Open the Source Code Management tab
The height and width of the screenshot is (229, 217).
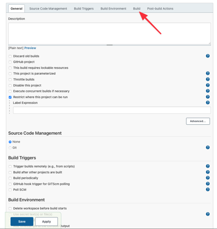(48, 9)
